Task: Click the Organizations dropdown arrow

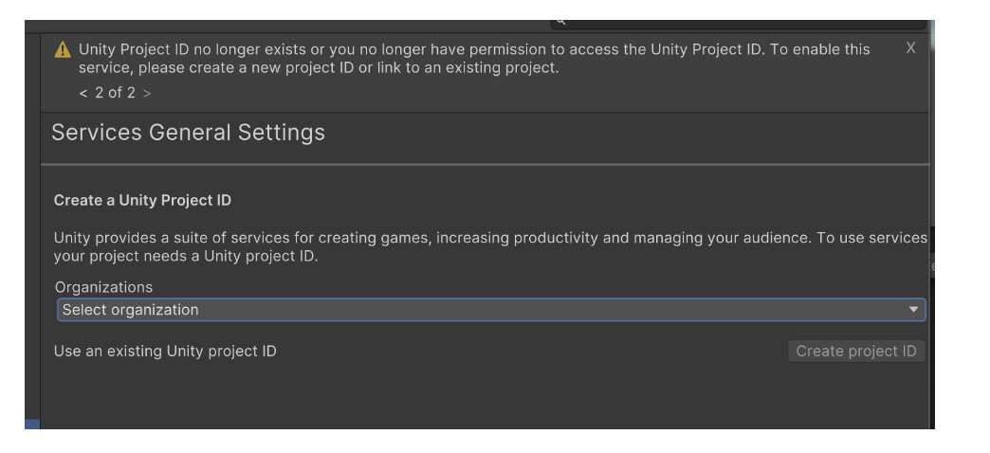Action: [913, 310]
